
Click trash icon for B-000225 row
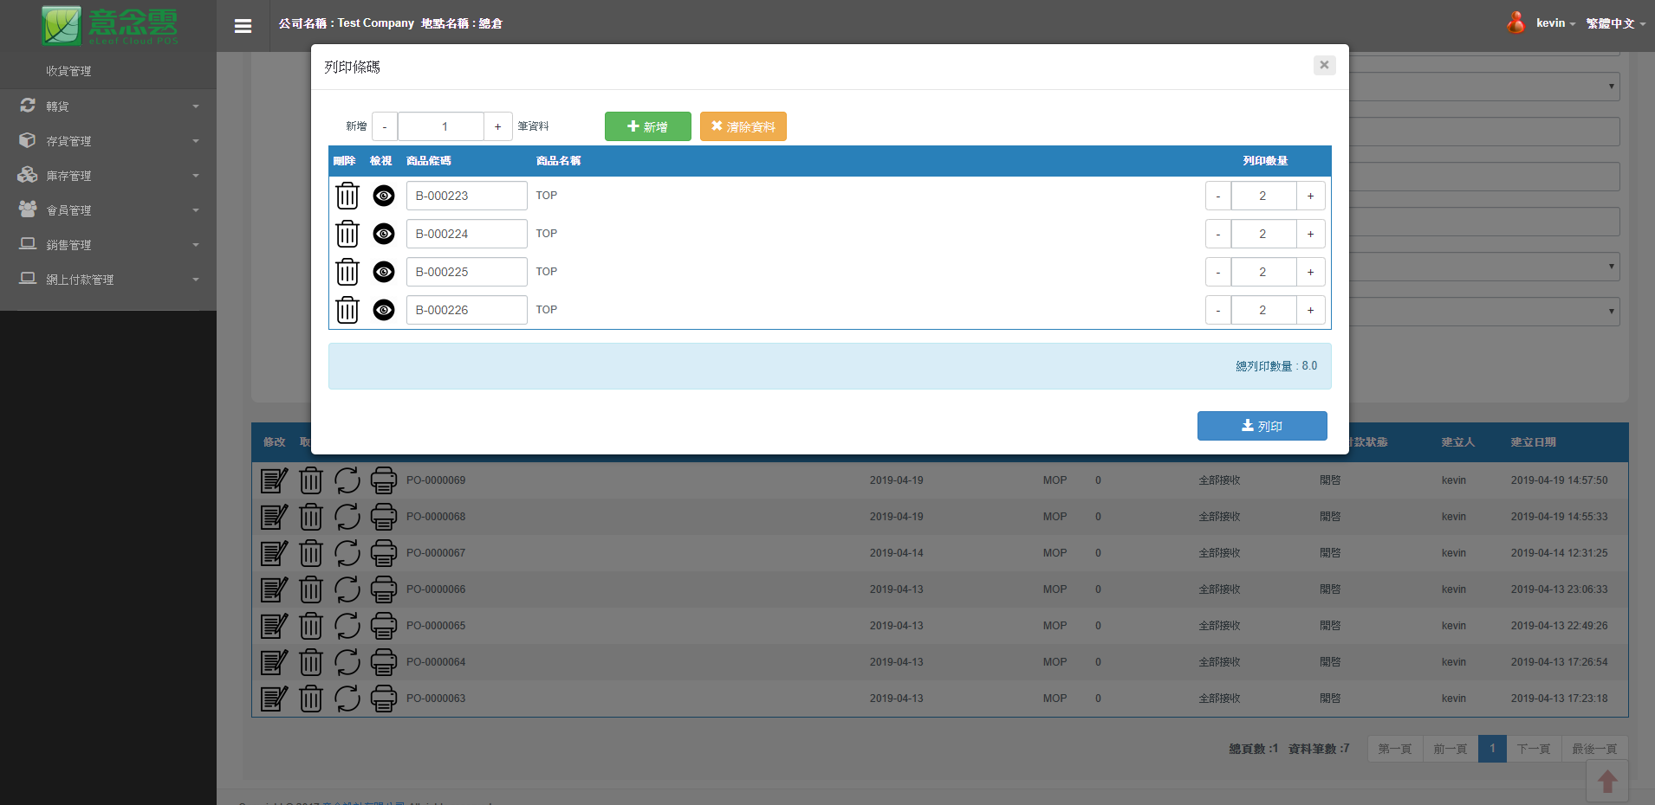tap(347, 272)
